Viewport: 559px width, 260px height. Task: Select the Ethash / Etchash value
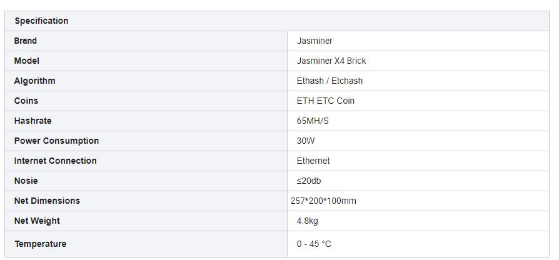[x=330, y=81]
